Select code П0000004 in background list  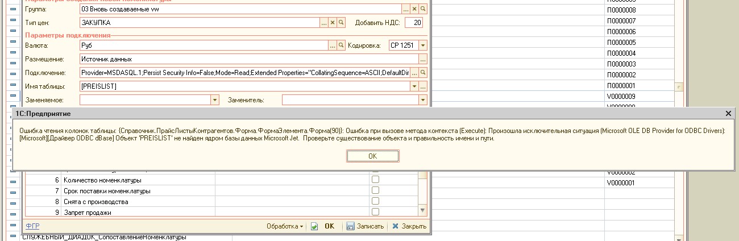tap(621, 53)
